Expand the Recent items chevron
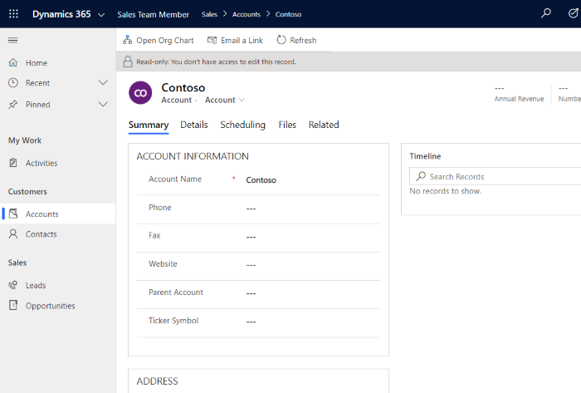This screenshot has height=393, width=581. pos(103,83)
